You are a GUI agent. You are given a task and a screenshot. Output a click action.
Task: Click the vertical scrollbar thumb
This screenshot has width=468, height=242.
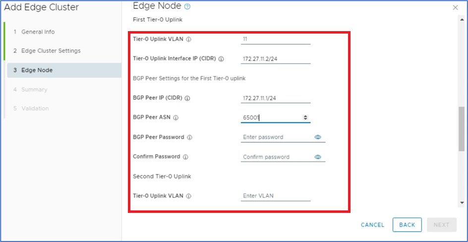pos(462,128)
